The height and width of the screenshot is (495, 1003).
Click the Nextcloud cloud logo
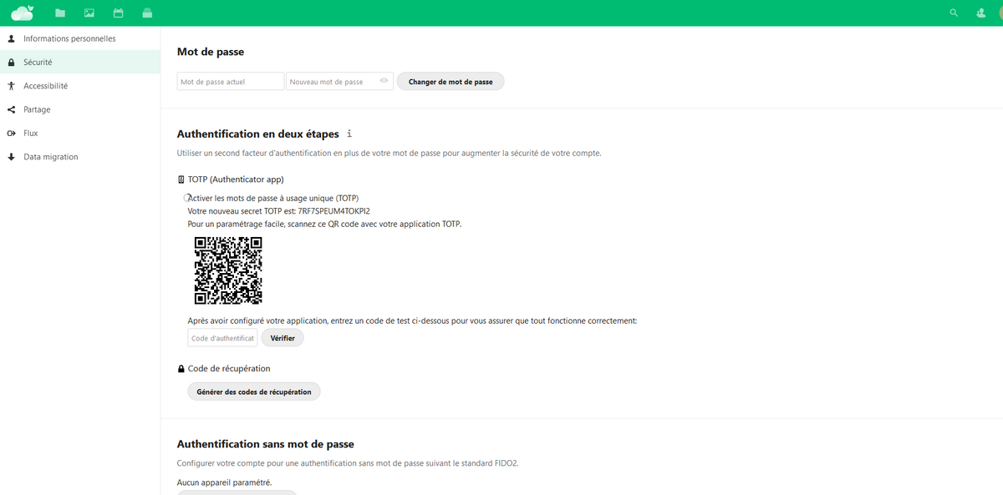point(22,13)
